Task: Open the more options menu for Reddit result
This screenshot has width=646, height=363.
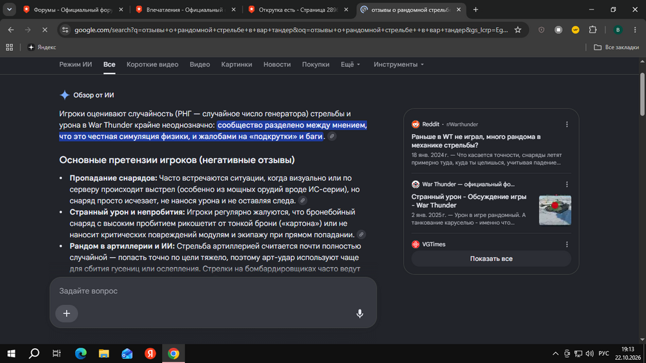Action: click(x=567, y=125)
